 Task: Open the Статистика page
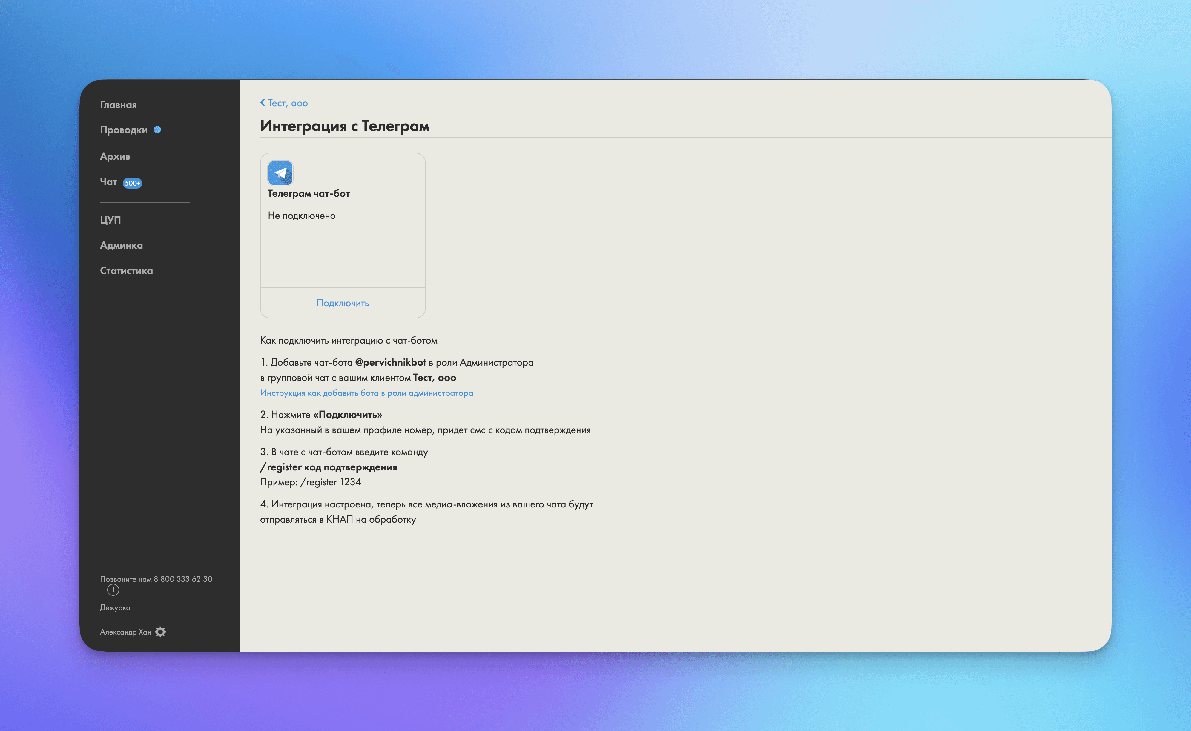pos(126,271)
